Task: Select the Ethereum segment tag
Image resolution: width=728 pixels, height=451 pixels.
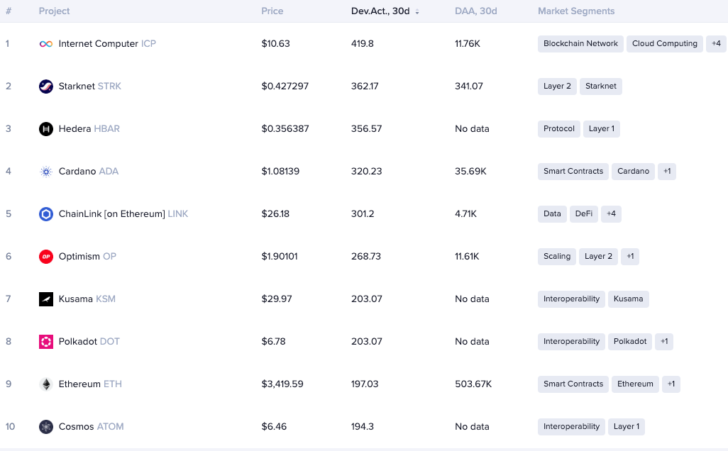Action: [635, 384]
